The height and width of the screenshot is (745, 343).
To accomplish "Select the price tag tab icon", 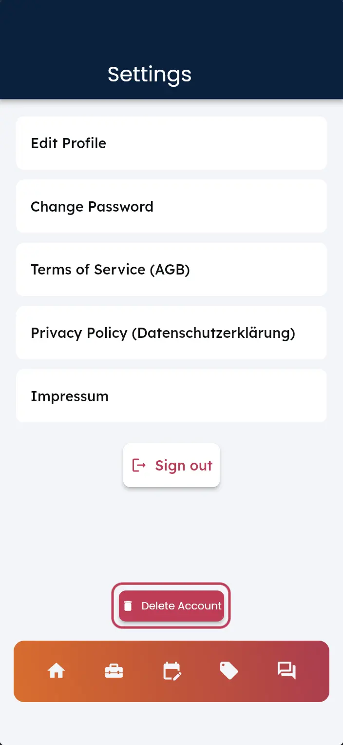I will click(x=229, y=671).
